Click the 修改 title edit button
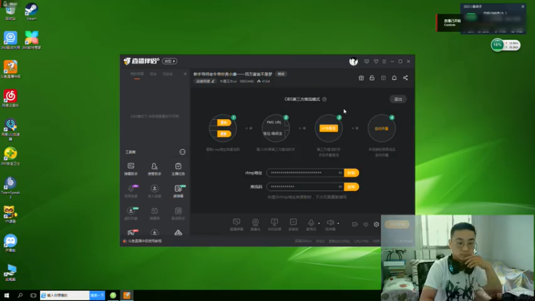Image resolution: width=535 pixels, height=301 pixels. pos(281,74)
